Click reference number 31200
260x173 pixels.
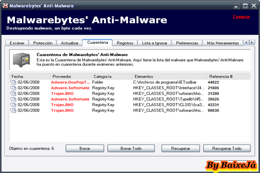(x=213, y=93)
